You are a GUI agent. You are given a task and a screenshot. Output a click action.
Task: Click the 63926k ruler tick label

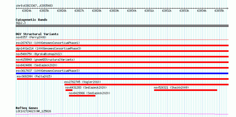point(62,11)
